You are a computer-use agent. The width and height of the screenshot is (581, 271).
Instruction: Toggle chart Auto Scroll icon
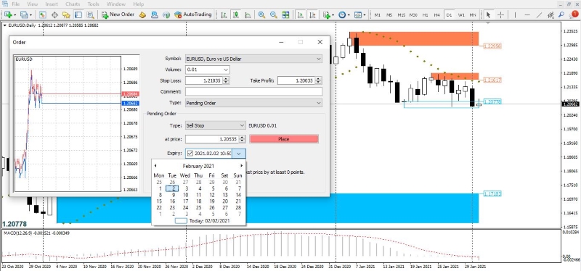pyautogui.click(x=301, y=14)
